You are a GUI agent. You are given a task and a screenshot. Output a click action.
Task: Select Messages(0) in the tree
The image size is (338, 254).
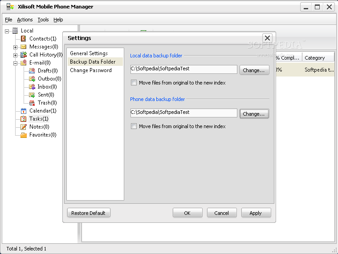(44, 47)
